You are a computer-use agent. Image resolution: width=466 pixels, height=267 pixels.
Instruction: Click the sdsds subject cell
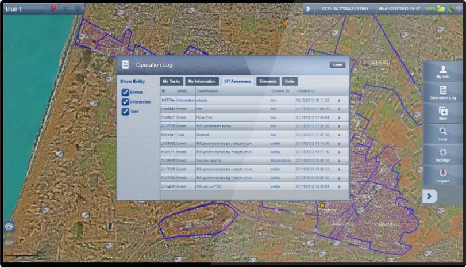[202, 100]
